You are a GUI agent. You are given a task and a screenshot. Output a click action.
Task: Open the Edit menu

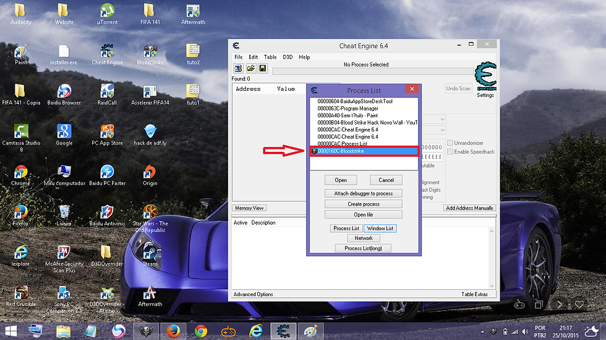click(x=253, y=57)
